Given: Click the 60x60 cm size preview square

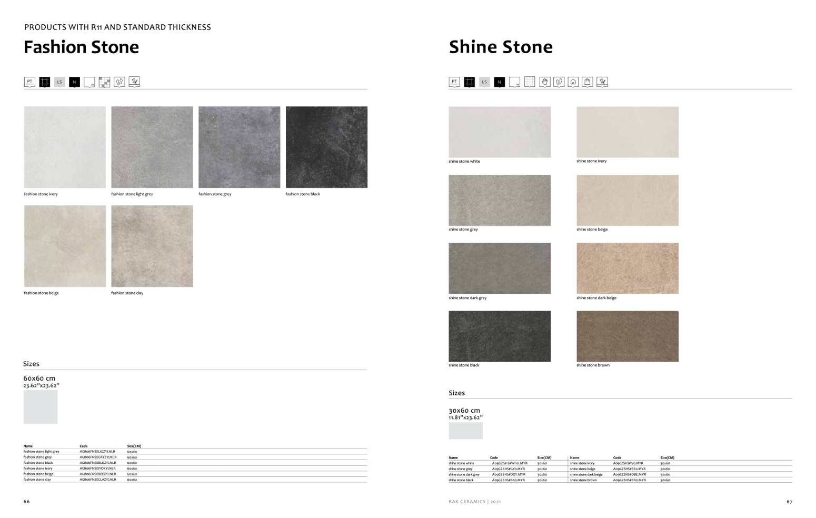Looking at the screenshot, I should [x=41, y=407].
